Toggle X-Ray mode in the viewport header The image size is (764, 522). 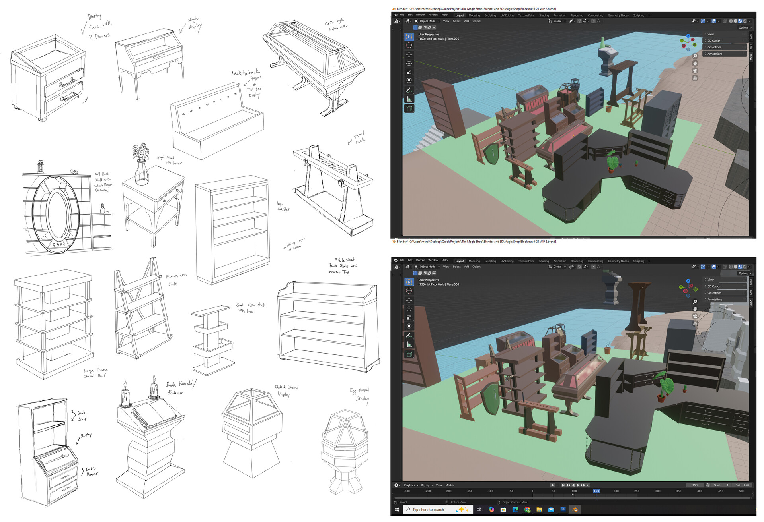tap(724, 21)
